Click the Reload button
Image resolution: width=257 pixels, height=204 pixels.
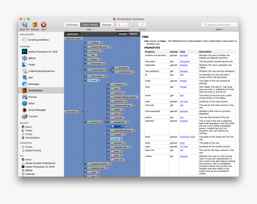point(142,25)
